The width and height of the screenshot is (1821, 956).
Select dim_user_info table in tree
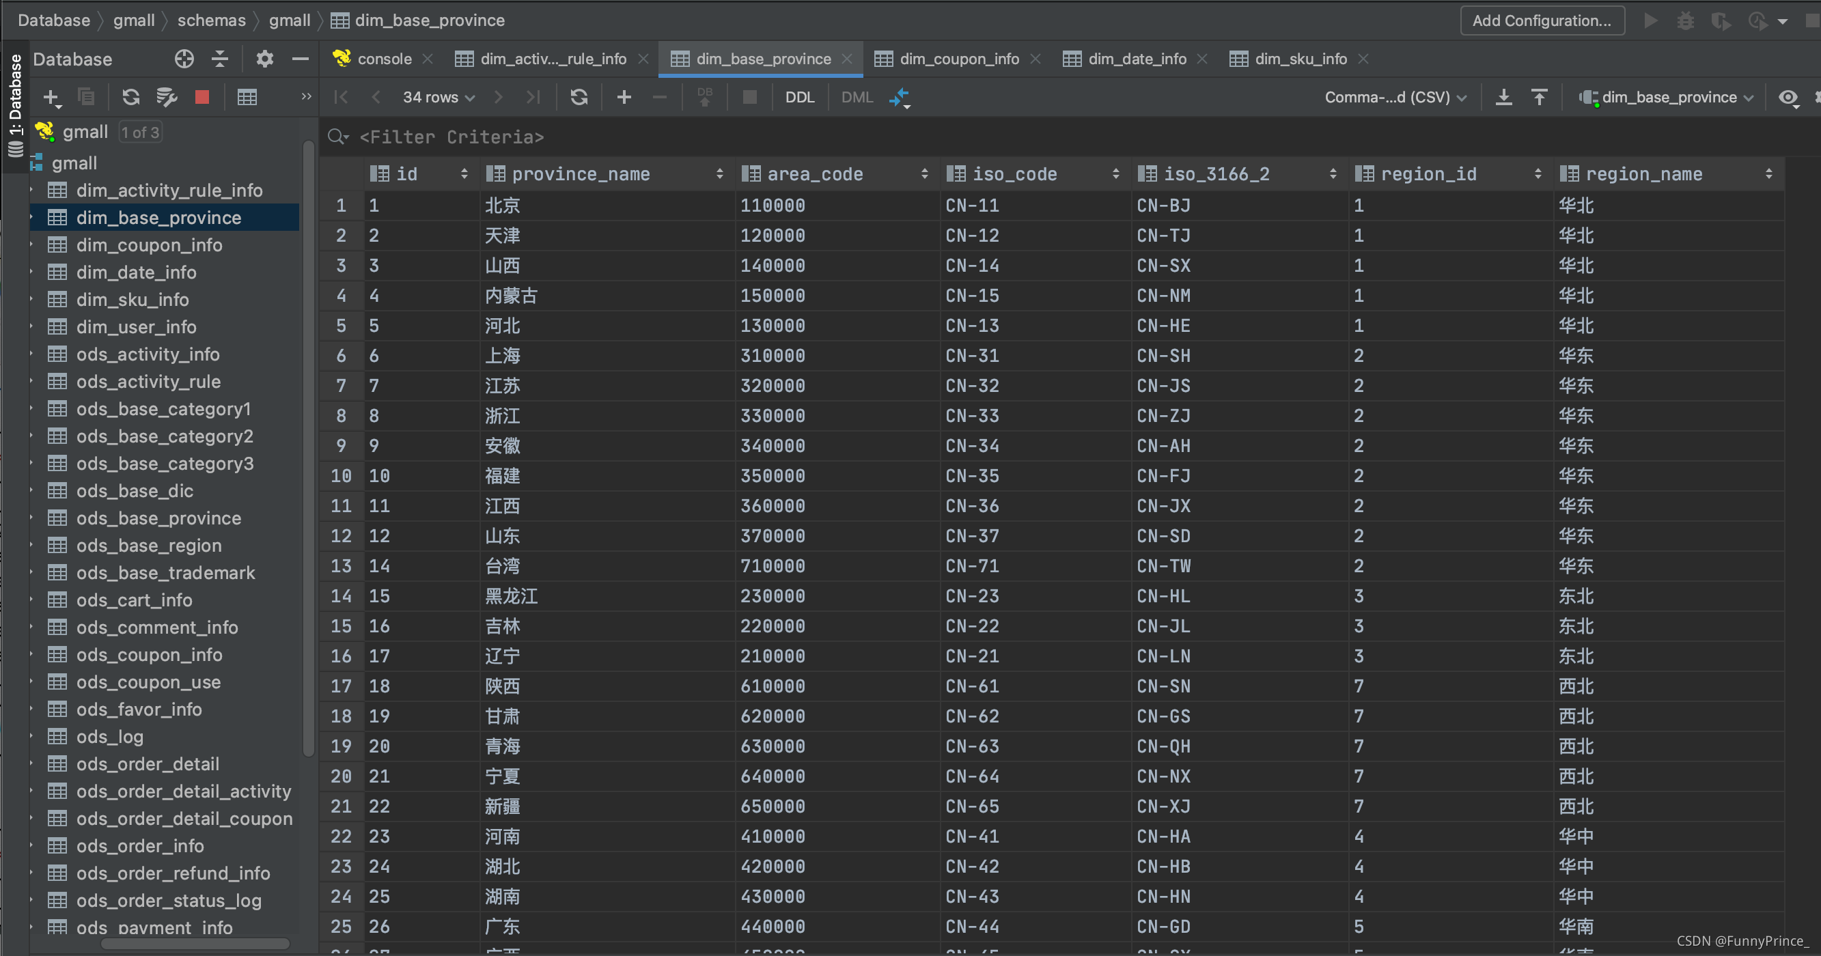click(x=137, y=327)
